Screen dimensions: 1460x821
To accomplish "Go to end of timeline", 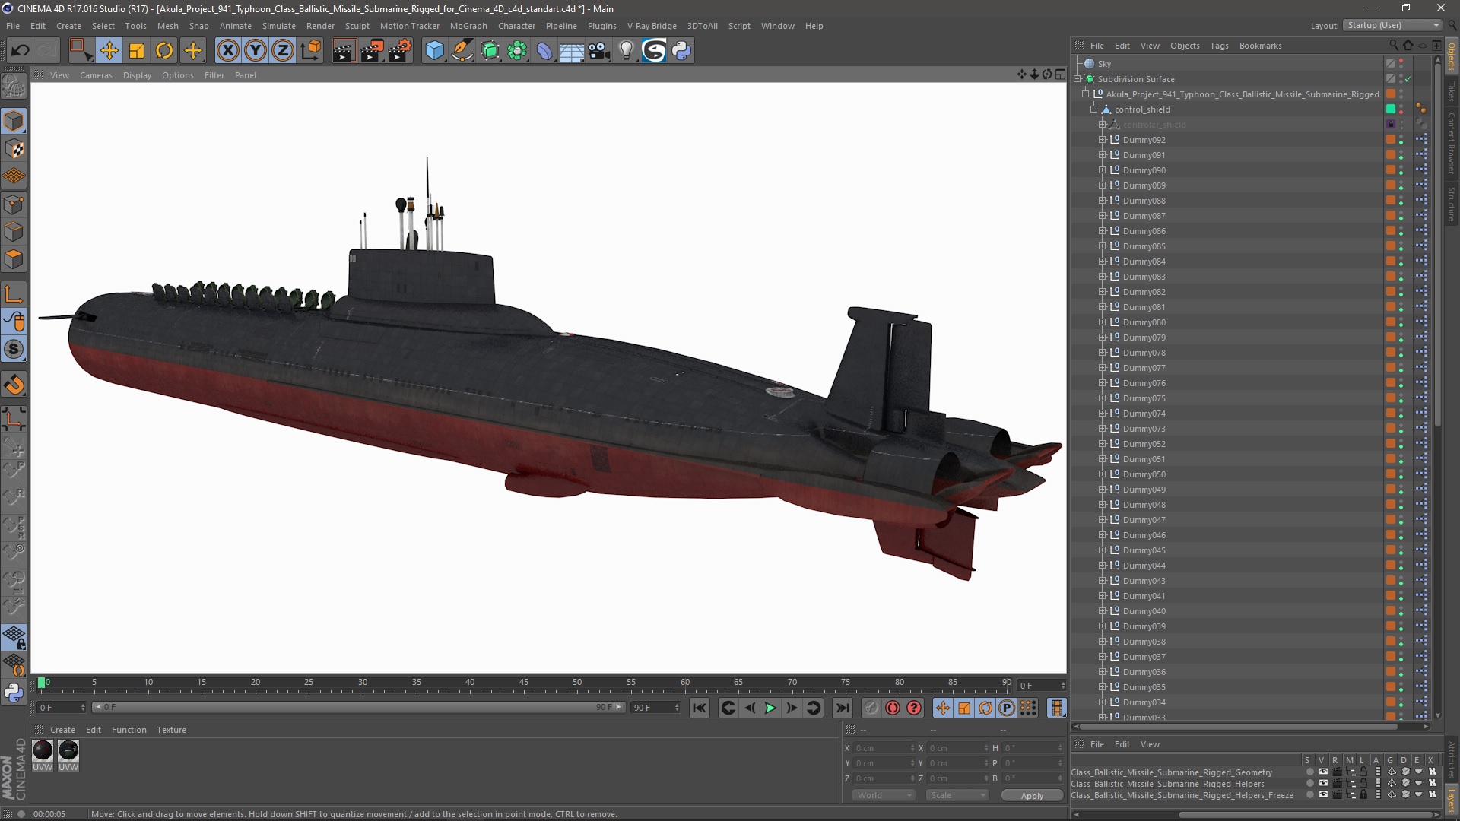I will pyautogui.click(x=843, y=708).
